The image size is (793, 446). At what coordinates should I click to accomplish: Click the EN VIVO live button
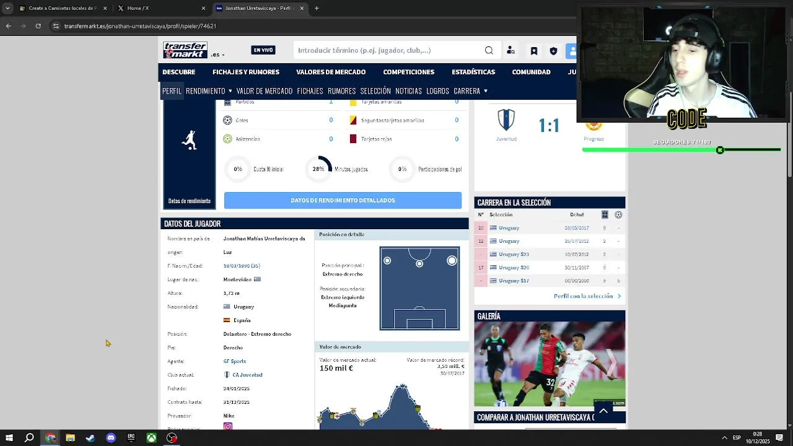click(x=263, y=50)
